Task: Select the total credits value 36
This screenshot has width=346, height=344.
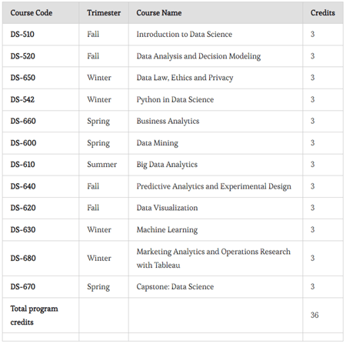Action: point(314,315)
